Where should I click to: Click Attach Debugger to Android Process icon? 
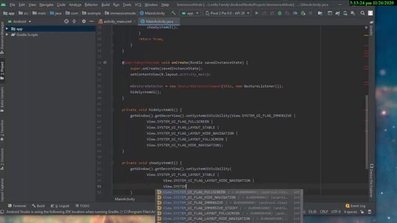coord(303,13)
